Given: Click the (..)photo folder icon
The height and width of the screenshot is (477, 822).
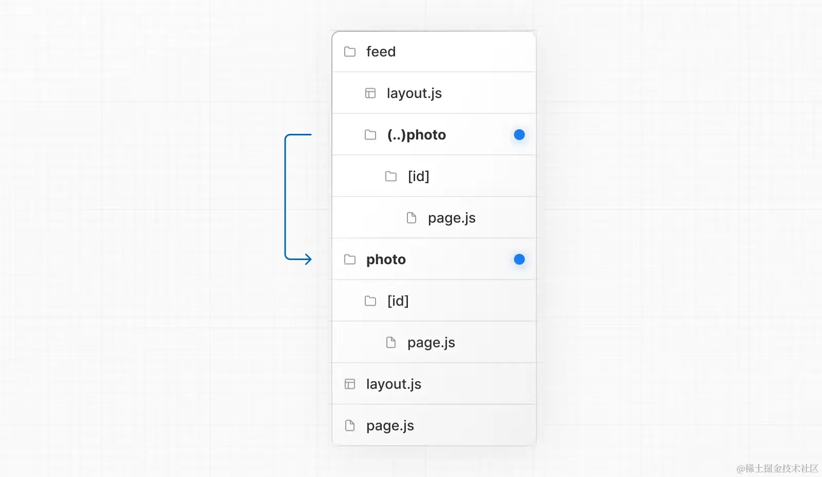Looking at the screenshot, I should [370, 135].
